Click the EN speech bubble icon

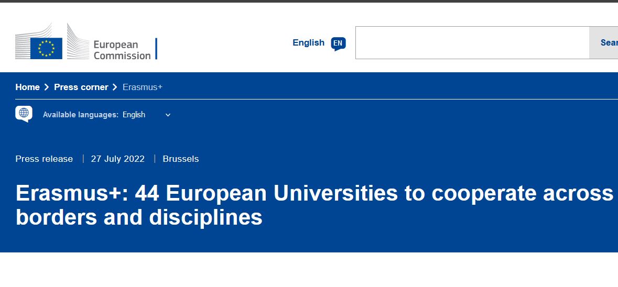click(338, 43)
